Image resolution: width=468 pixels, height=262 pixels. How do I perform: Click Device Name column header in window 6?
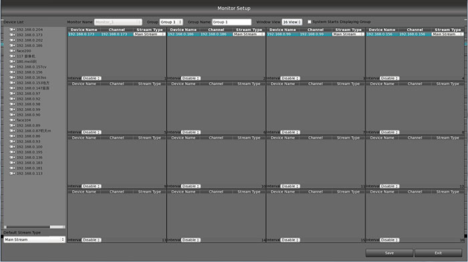point(183,84)
